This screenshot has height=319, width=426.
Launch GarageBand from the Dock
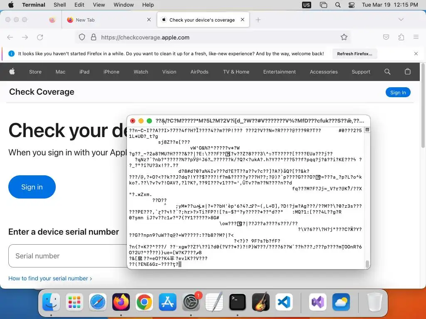click(261, 302)
